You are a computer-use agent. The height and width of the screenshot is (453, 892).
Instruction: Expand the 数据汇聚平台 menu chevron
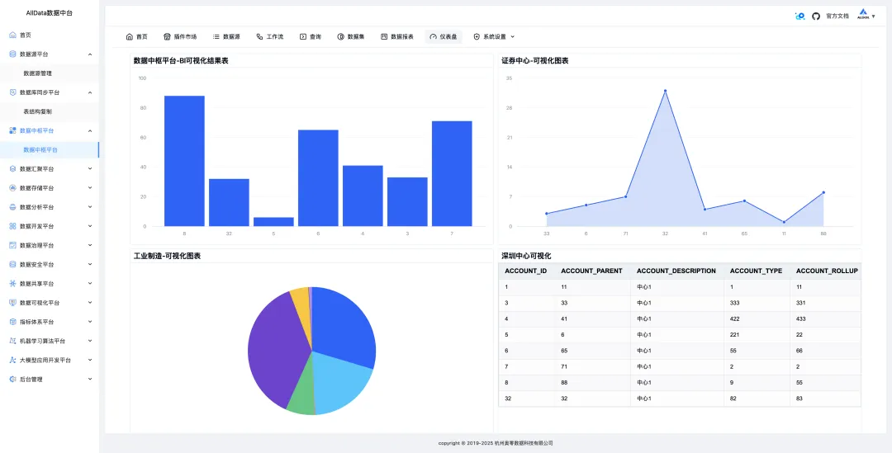90,169
